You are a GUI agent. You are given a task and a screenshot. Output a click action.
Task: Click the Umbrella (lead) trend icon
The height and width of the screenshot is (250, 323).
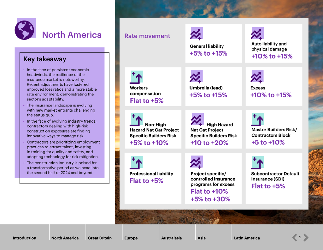pos(196,77)
